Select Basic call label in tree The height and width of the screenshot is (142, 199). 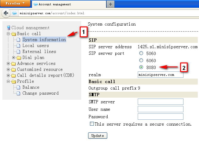(29, 34)
